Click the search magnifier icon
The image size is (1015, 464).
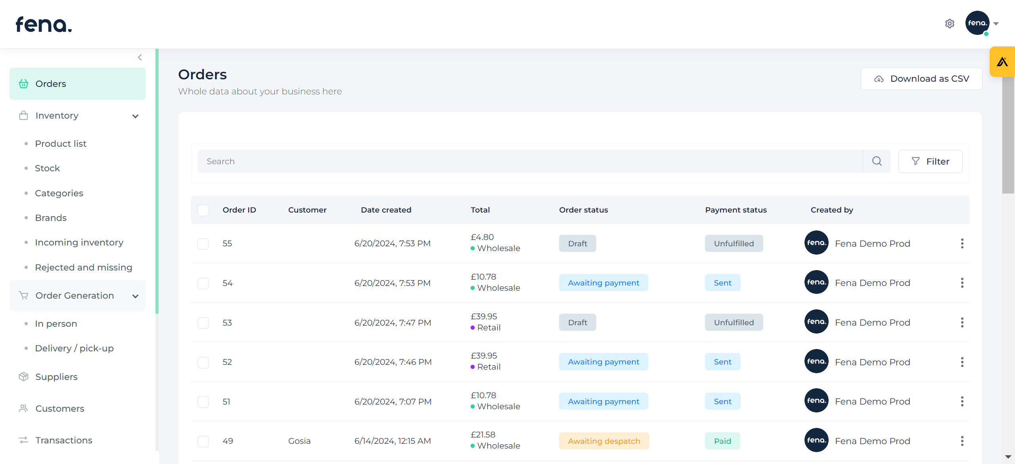pyautogui.click(x=877, y=161)
